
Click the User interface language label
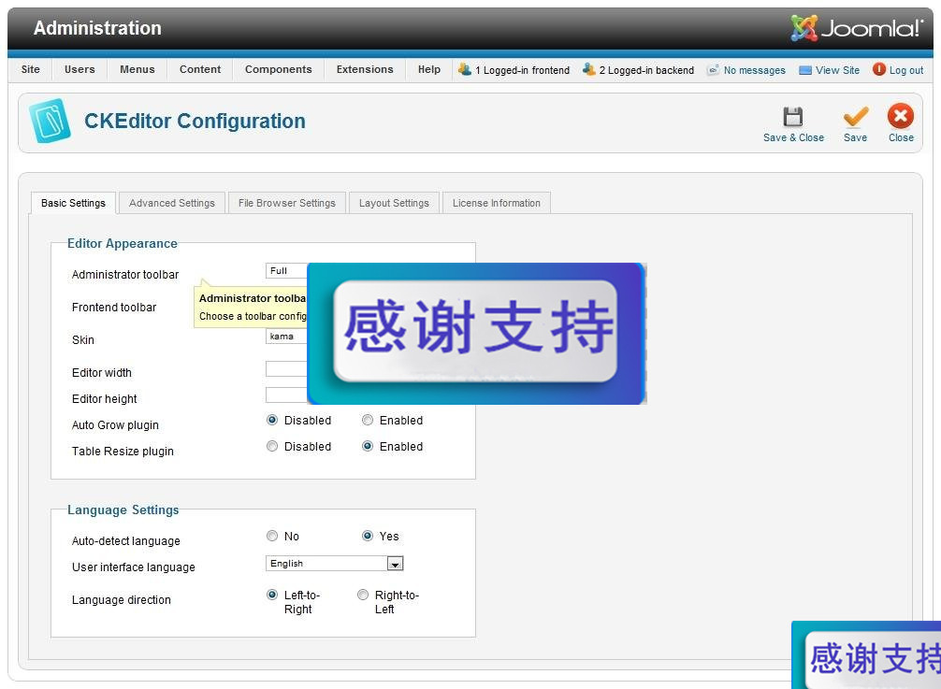point(133,567)
